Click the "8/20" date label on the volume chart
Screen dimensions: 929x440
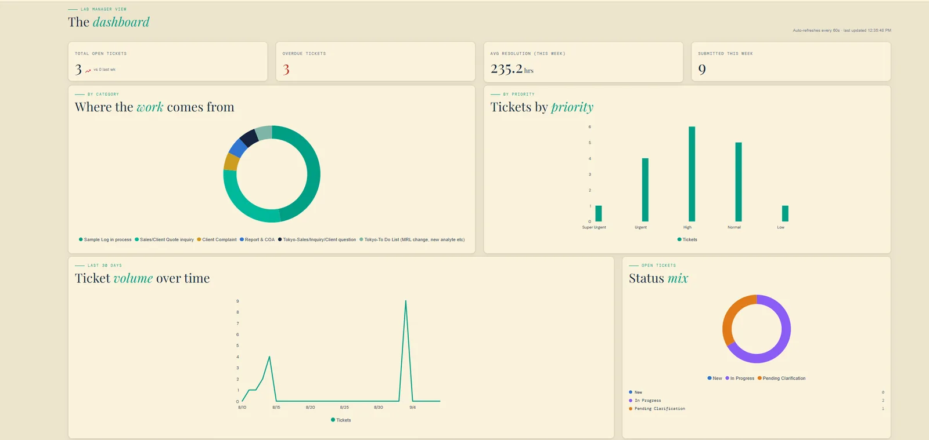(x=311, y=408)
